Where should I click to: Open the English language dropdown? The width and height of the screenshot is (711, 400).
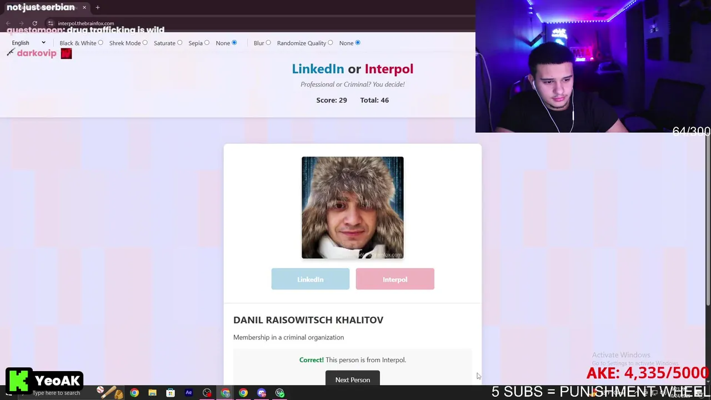click(x=28, y=43)
